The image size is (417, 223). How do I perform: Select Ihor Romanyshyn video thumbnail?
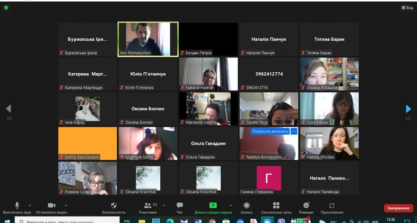[148, 39]
